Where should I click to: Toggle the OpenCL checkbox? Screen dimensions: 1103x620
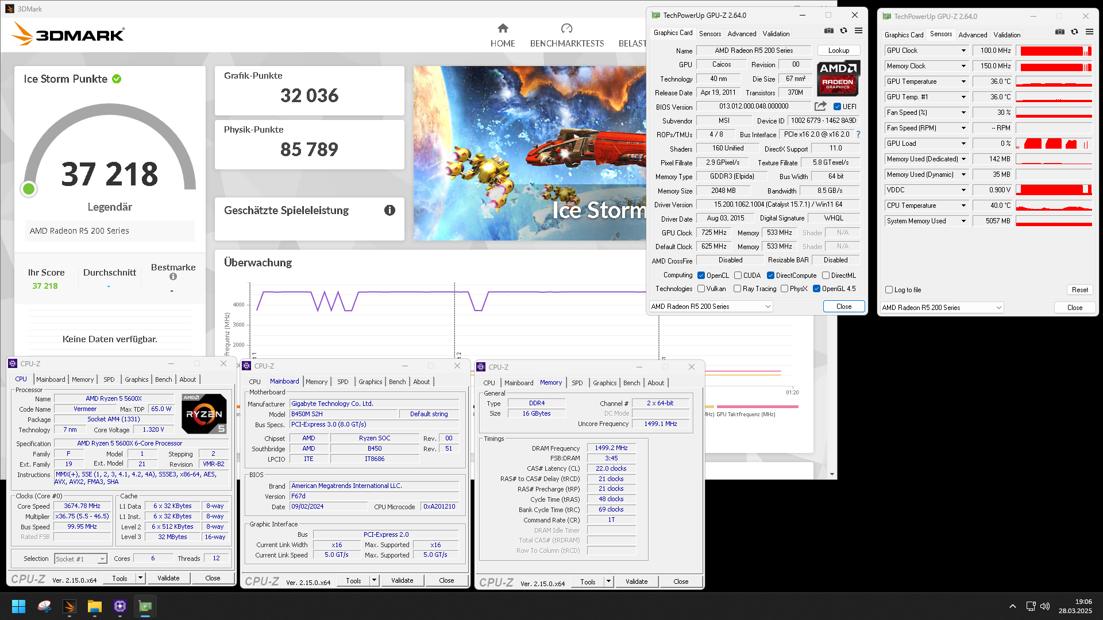coord(701,276)
